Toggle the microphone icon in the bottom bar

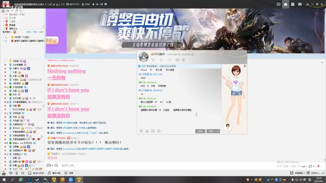pos(17,173)
